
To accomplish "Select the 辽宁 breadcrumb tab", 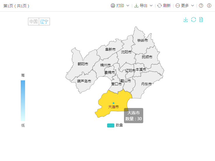I will 44,22.
